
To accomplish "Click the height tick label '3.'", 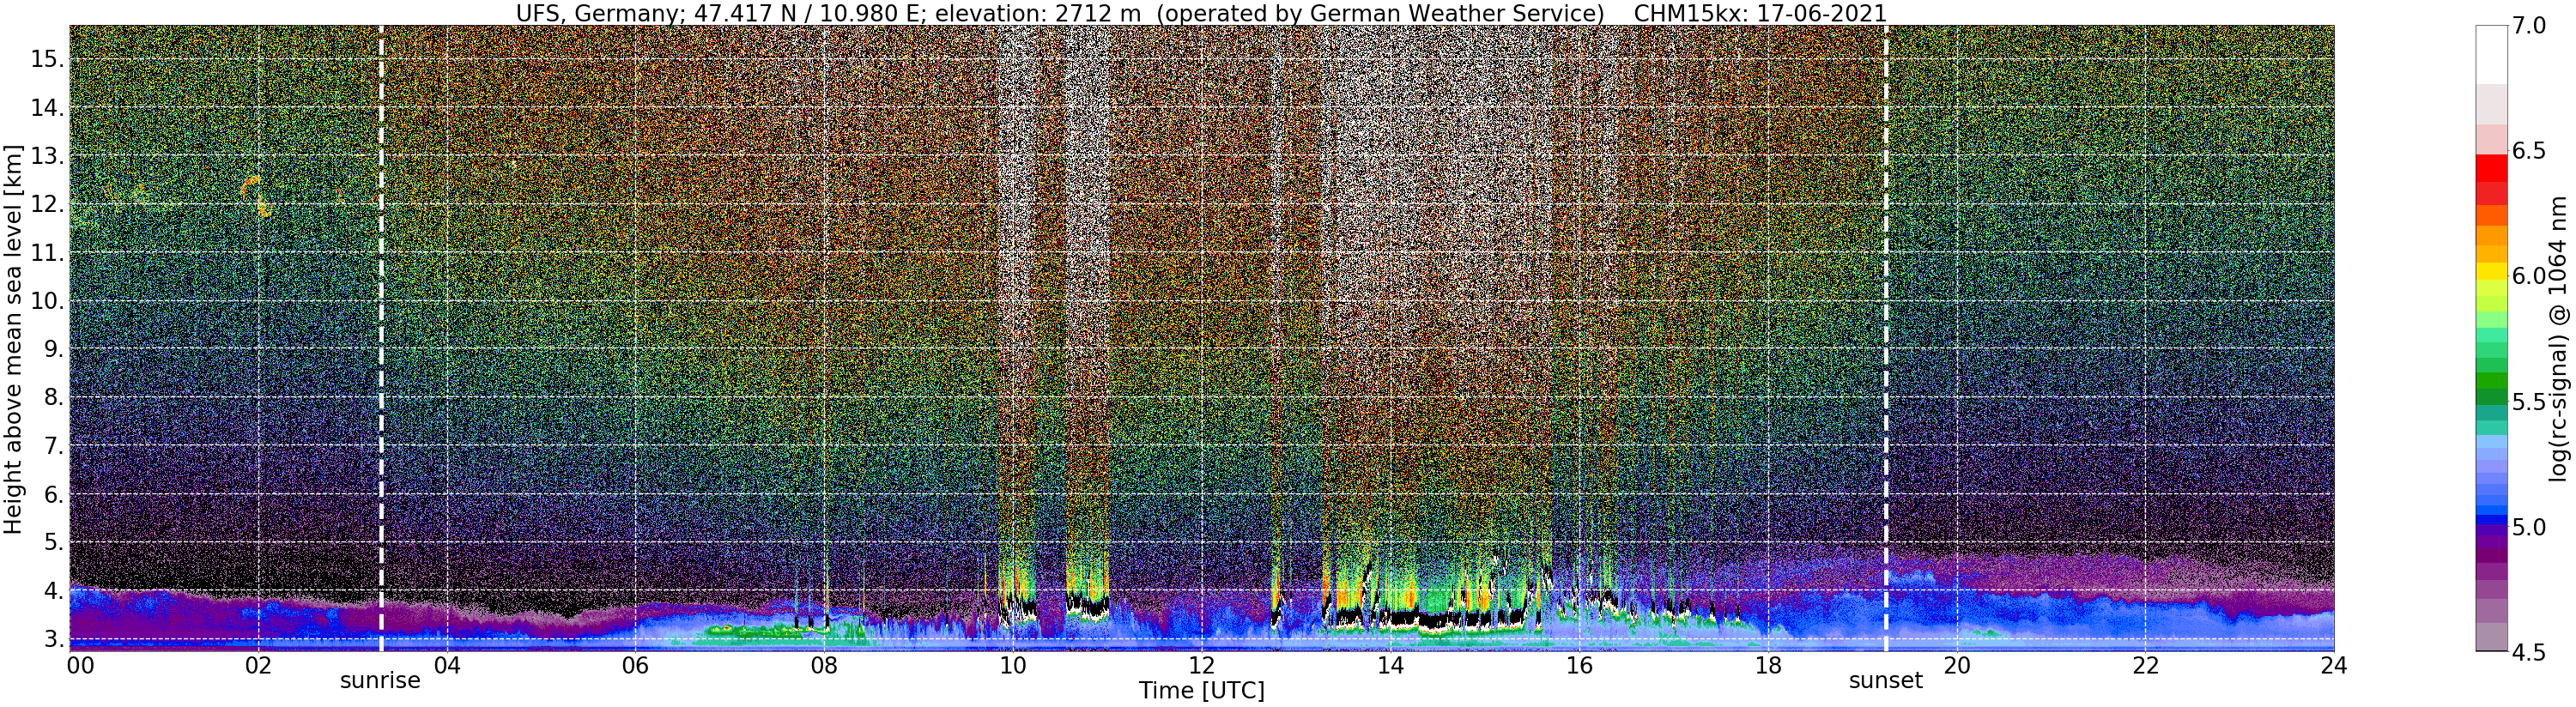I will pyautogui.click(x=52, y=639).
